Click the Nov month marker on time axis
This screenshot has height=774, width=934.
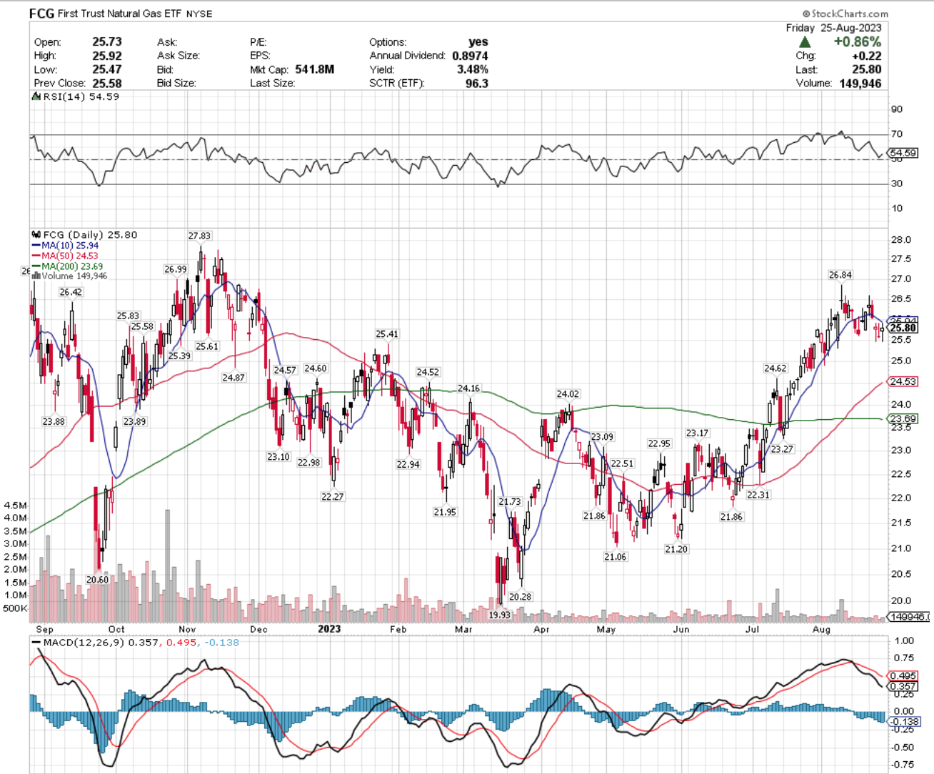click(x=187, y=629)
